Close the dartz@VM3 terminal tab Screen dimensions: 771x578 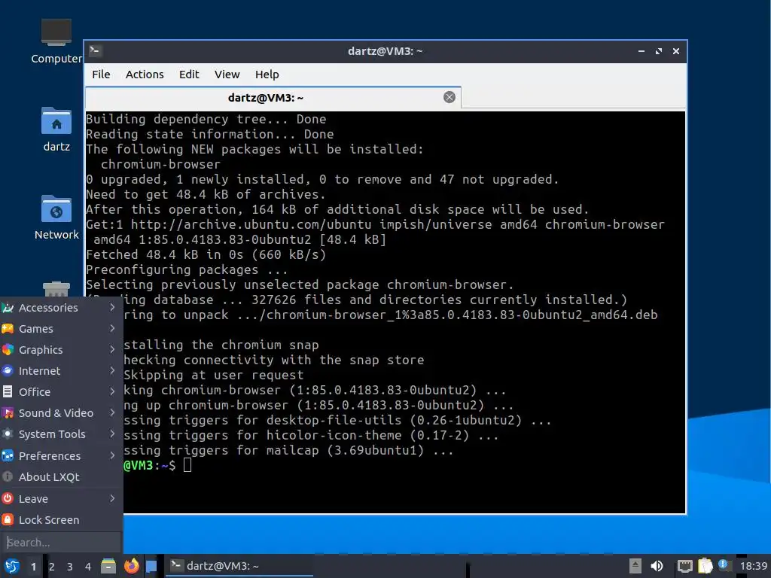pyautogui.click(x=449, y=97)
